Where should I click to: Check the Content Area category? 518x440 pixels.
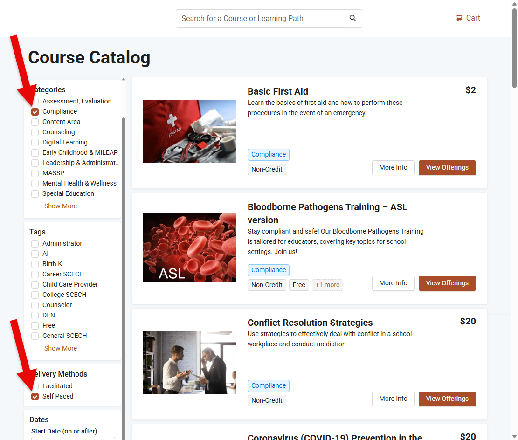[x=35, y=122]
